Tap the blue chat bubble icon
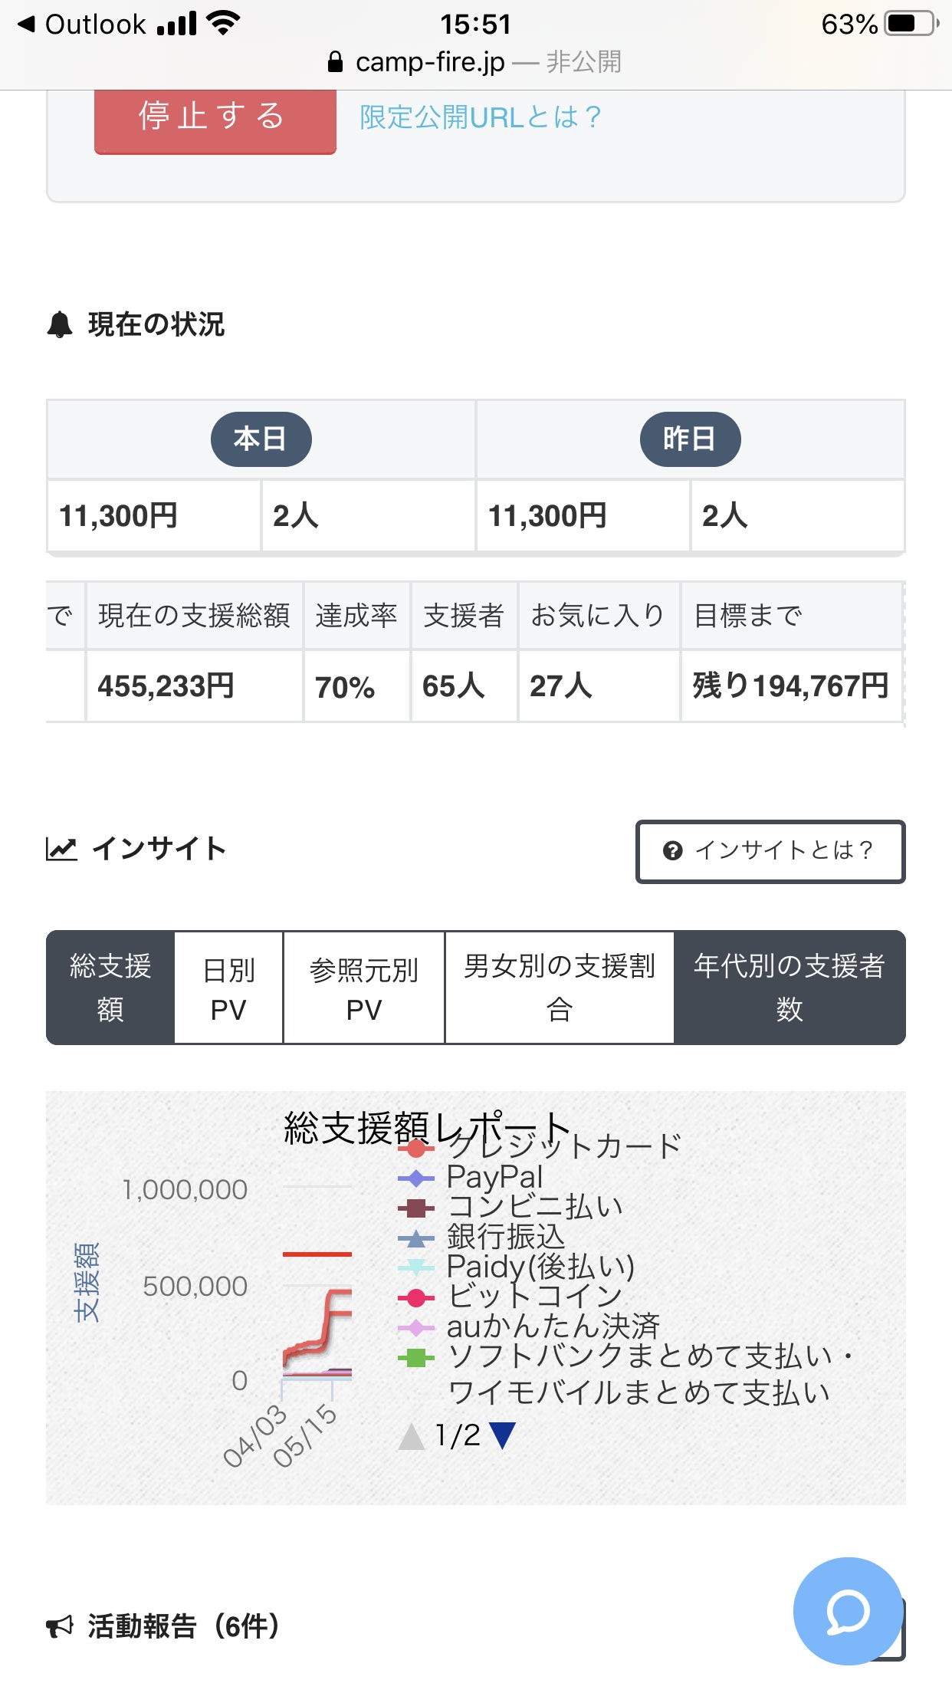Viewport: 952px width, 1693px height. 848,1610
